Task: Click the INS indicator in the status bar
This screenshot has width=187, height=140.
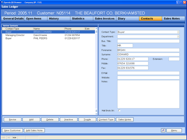Action: (x=9, y=138)
